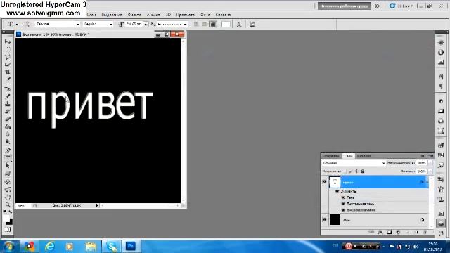The height and width of the screenshot is (253, 450).
Task: Open Warp Text options
Action: click(x=239, y=25)
